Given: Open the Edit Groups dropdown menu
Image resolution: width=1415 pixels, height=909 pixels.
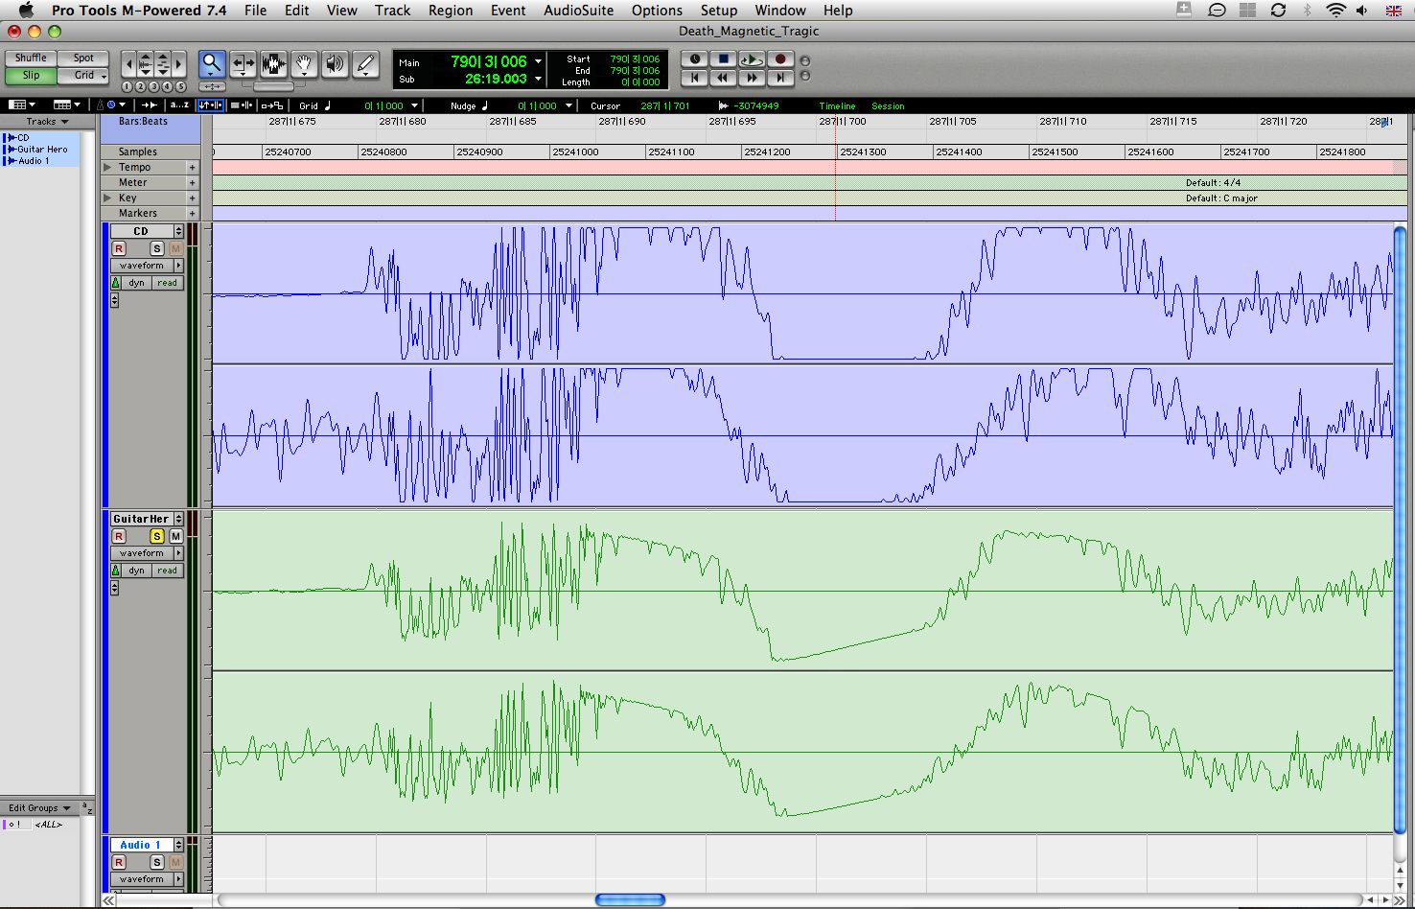Looking at the screenshot, I should coord(39,808).
